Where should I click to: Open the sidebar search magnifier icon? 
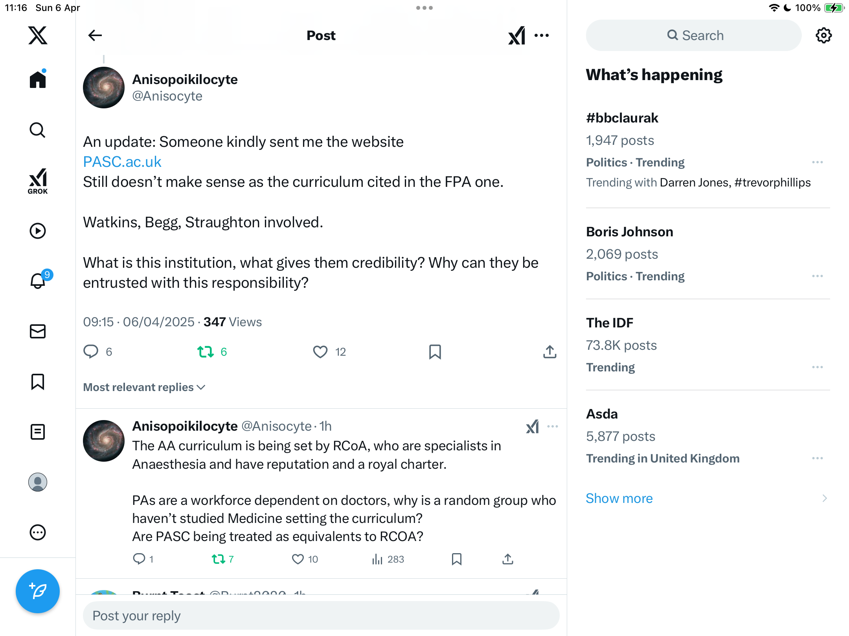[38, 130]
